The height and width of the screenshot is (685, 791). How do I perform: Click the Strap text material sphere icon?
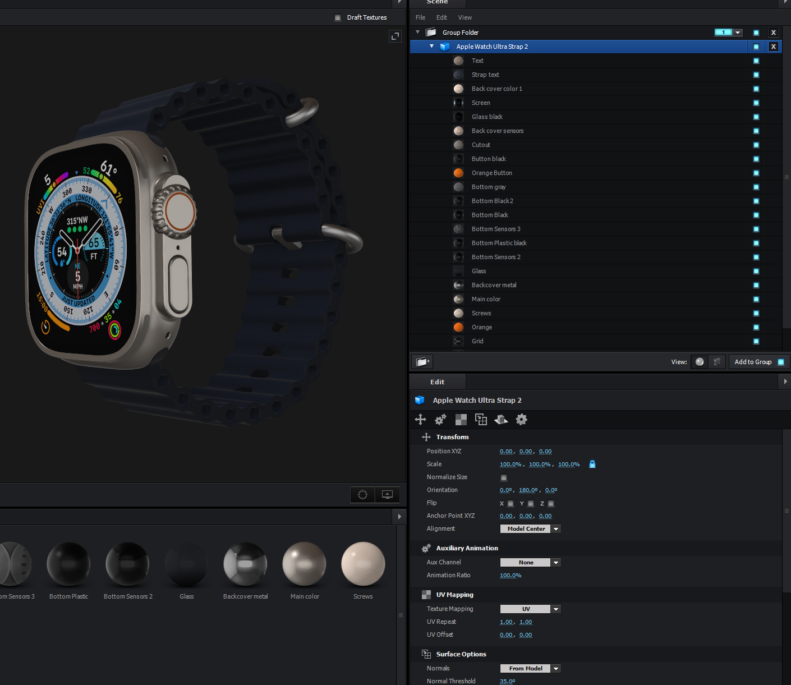pyautogui.click(x=458, y=75)
